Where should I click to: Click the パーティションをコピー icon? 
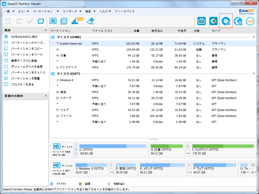[x=6, y=48]
